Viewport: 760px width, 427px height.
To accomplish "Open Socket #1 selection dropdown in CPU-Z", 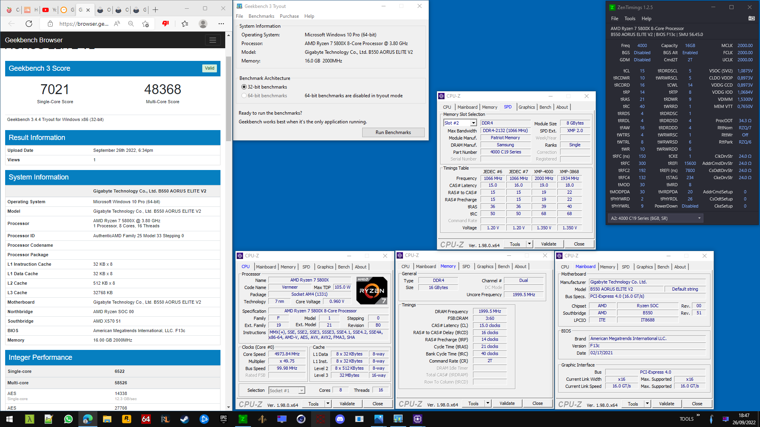I will coord(302,391).
